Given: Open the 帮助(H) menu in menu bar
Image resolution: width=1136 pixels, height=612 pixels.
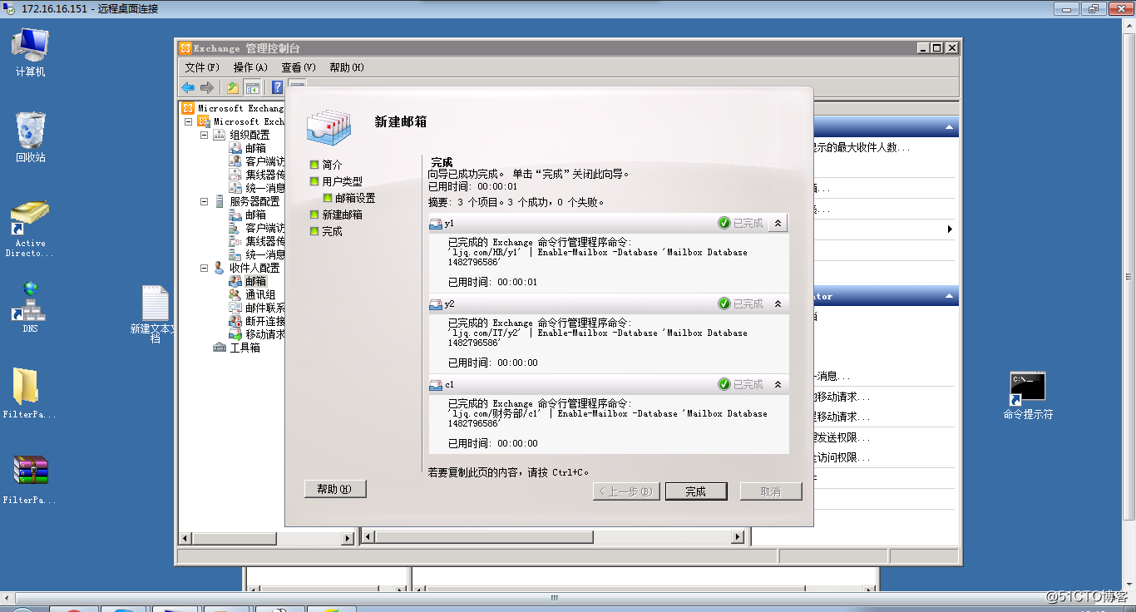Looking at the screenshot, I should tap(347, 67).
